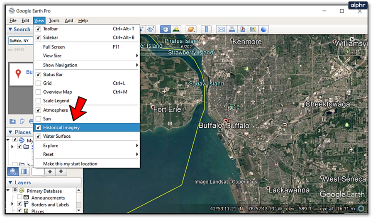Open the View Size submenu
This screenshot has height=219, width=373.
[x=87, y=56]
